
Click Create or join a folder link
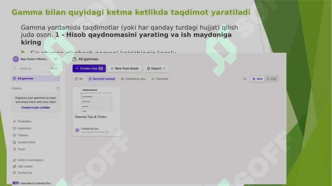pyautogui.click(x=36, y=107)
